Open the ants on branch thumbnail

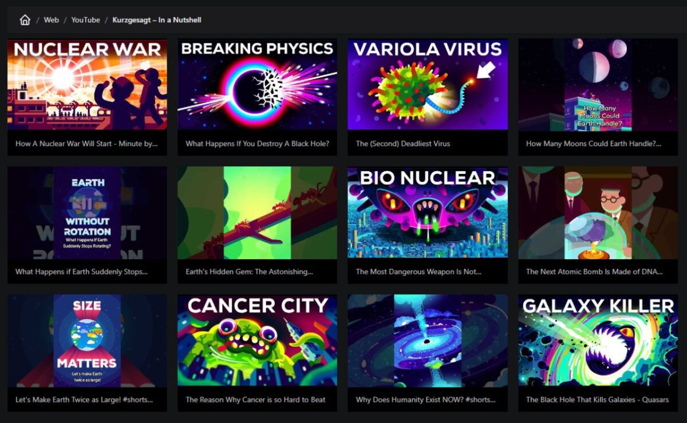(257, 213)
